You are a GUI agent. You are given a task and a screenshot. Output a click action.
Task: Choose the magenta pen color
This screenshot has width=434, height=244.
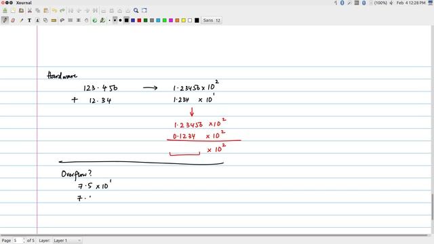tap(171, 20)
